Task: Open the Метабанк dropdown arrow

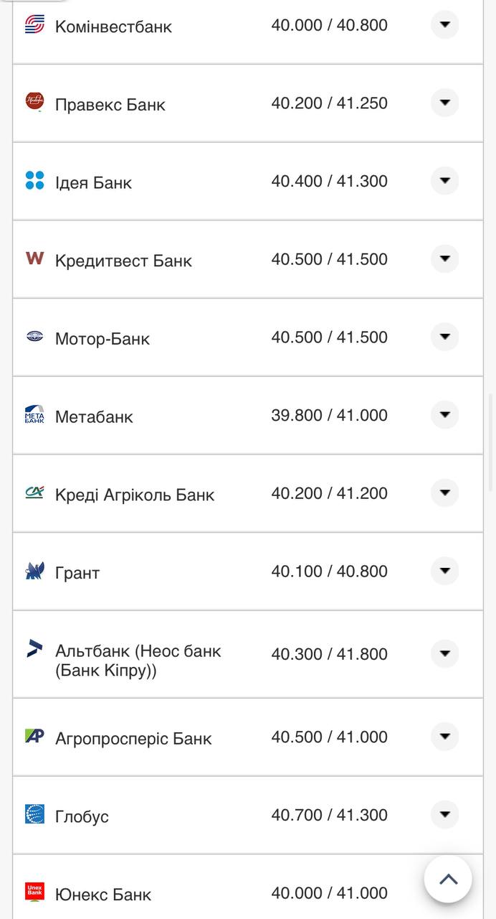Action: click(444, 414)
